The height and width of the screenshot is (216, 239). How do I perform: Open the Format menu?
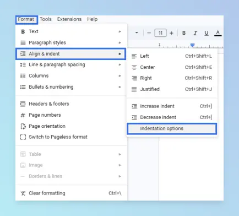[26, 19]
